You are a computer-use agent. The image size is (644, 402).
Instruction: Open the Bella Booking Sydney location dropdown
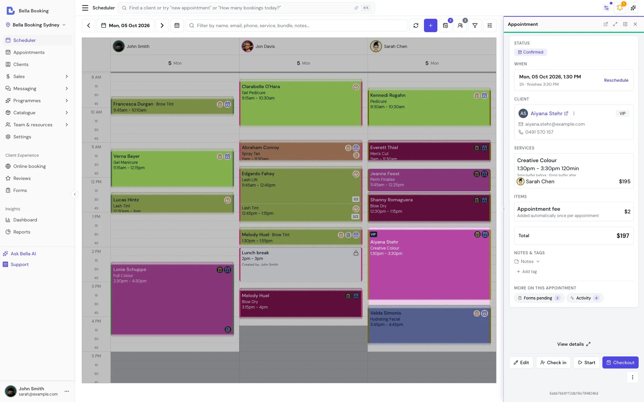click(x=36, y=25)
